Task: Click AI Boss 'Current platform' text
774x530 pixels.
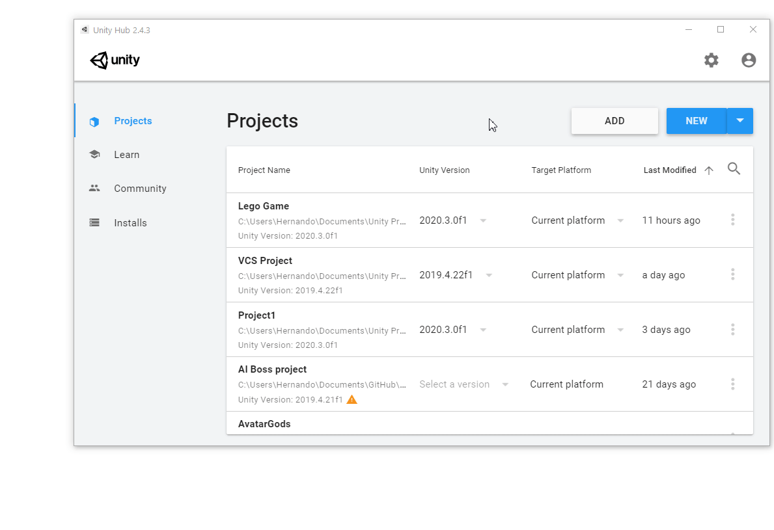Action: pyautogui.click(x=567, y=384)
